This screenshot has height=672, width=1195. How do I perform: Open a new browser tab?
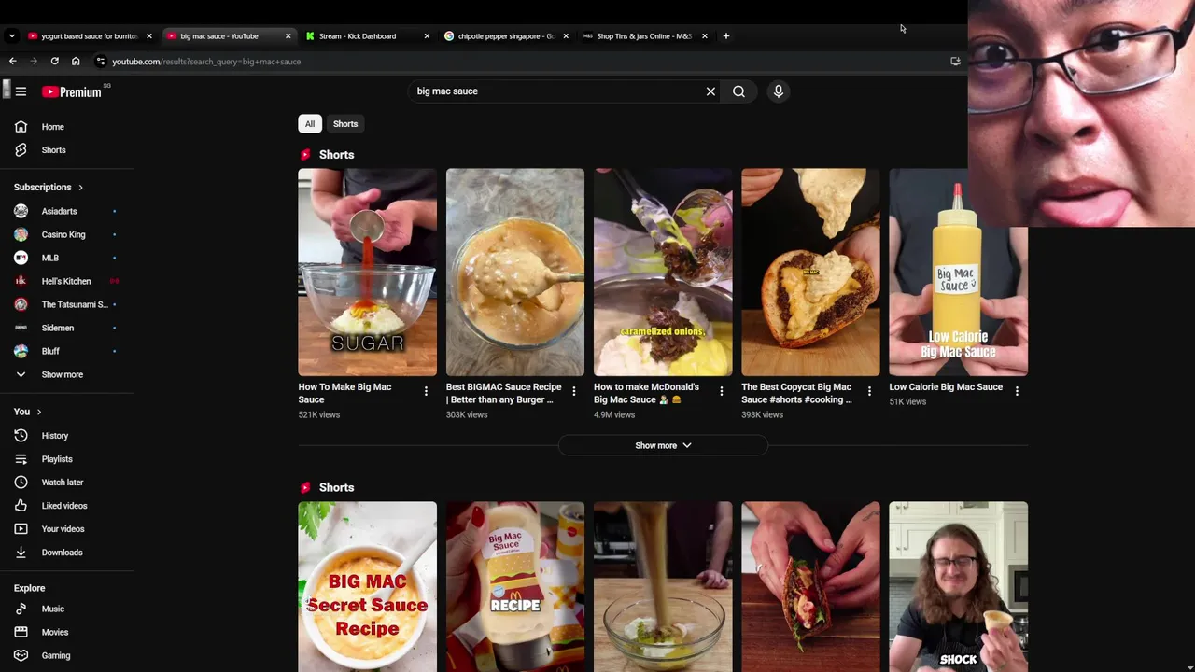(726, 36)
